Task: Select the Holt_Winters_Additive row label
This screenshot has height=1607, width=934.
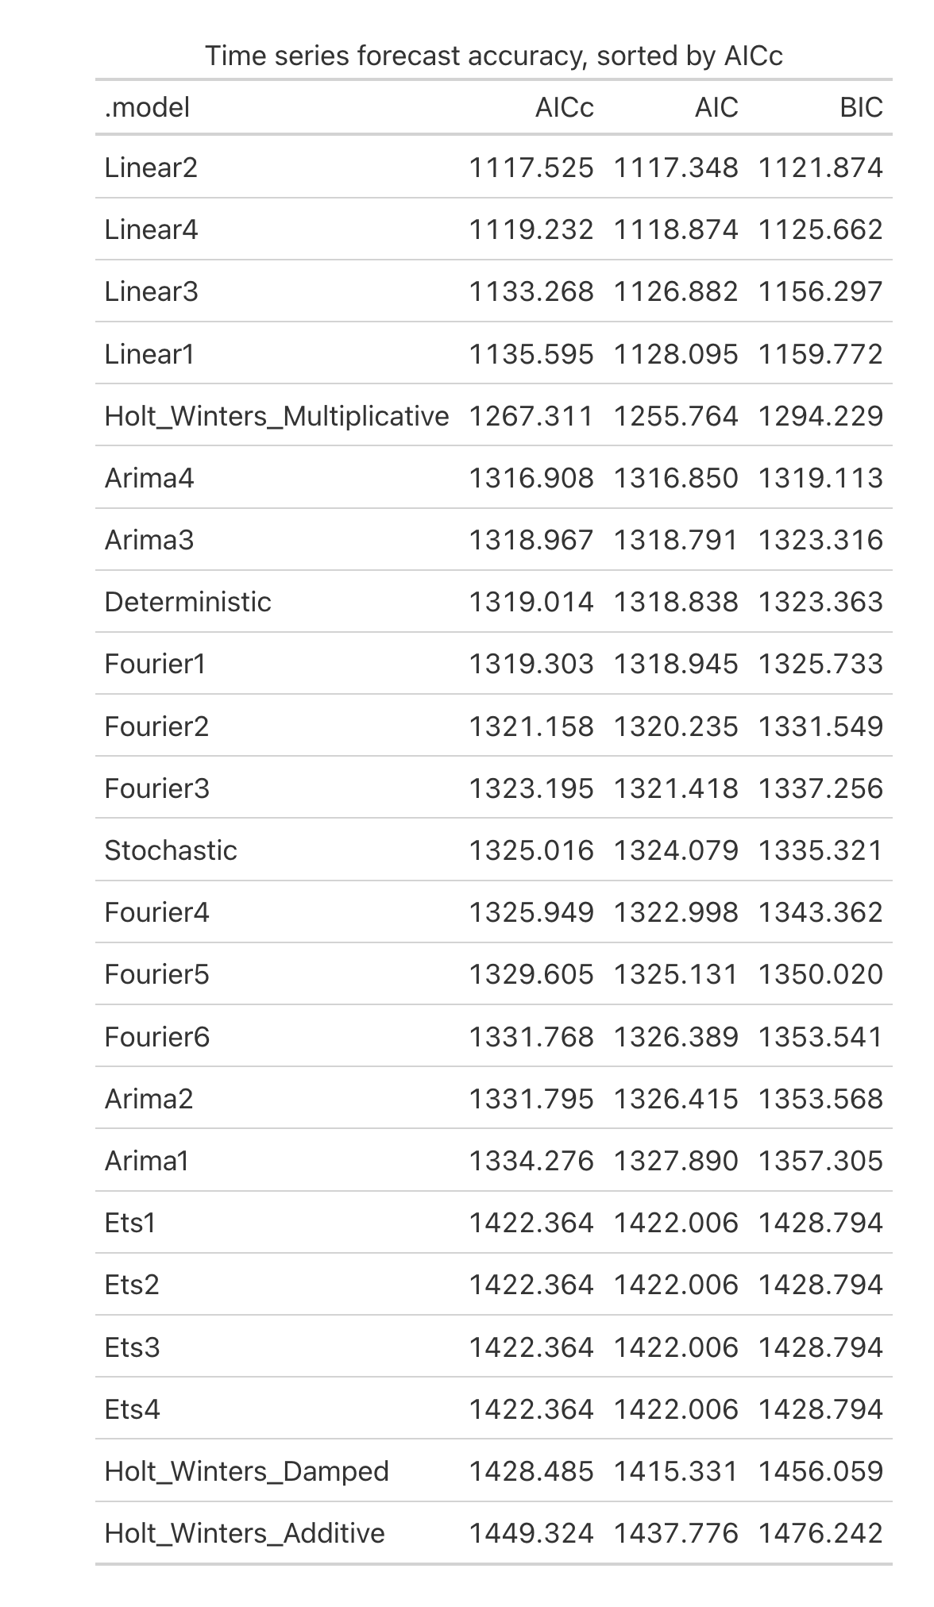Action: click(245, 1533)
